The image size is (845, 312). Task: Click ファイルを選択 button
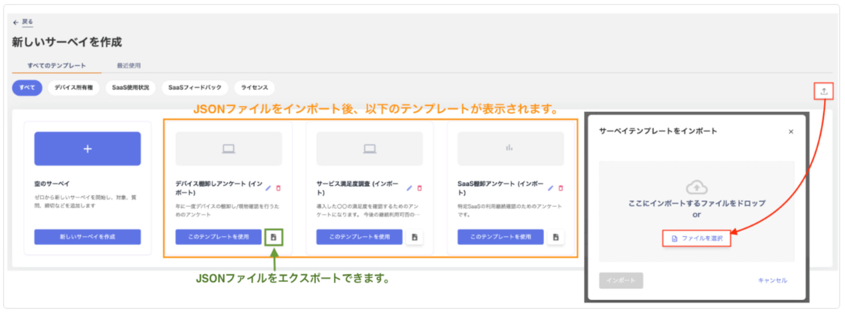click(697, 239)
